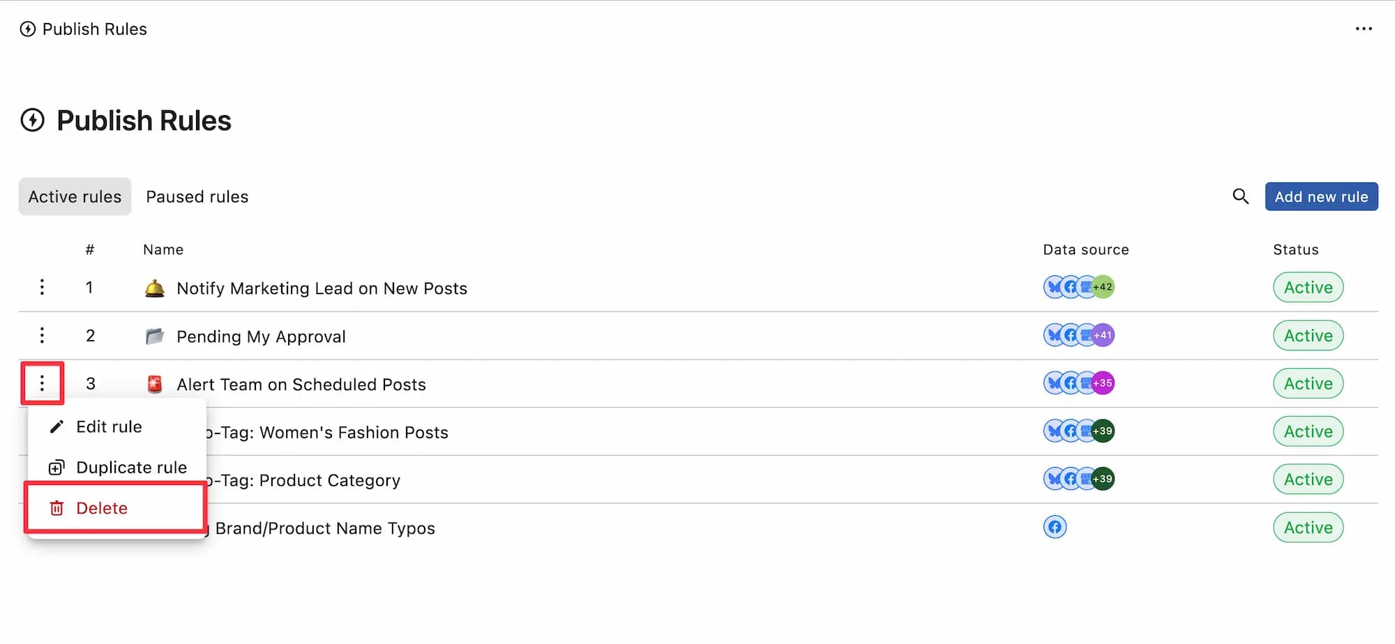This screenshot has width=1395, height=644.
Task: Open kebab menu for Pending My Approval rule
Action: 42,335
